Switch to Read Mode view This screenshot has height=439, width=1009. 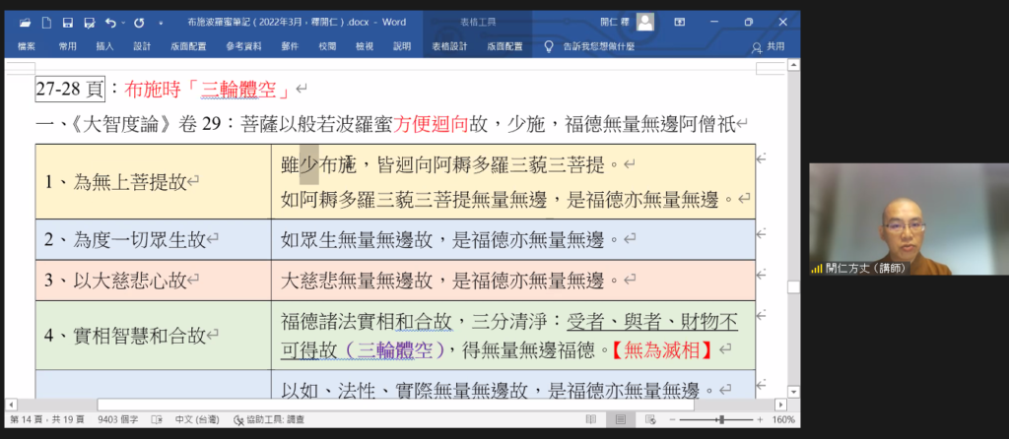[588, 419]
